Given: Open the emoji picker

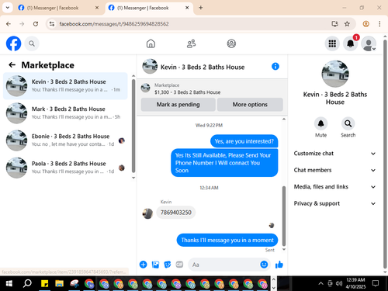Looking at the screenshot, I should coord(264,265).
